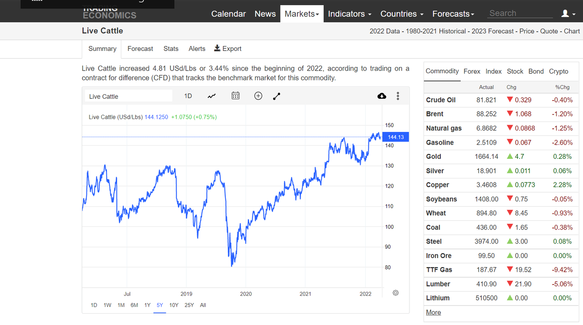
Task: Click the cloud download chart icon
Action: pyautogui.click(x=382, y=96)
